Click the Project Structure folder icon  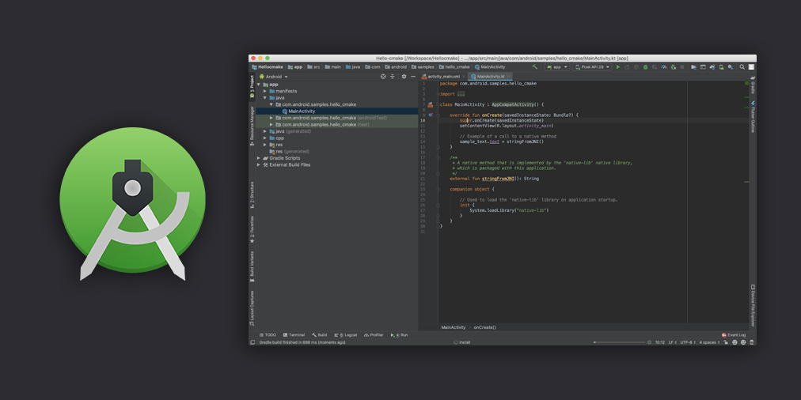tap(693, 67)
